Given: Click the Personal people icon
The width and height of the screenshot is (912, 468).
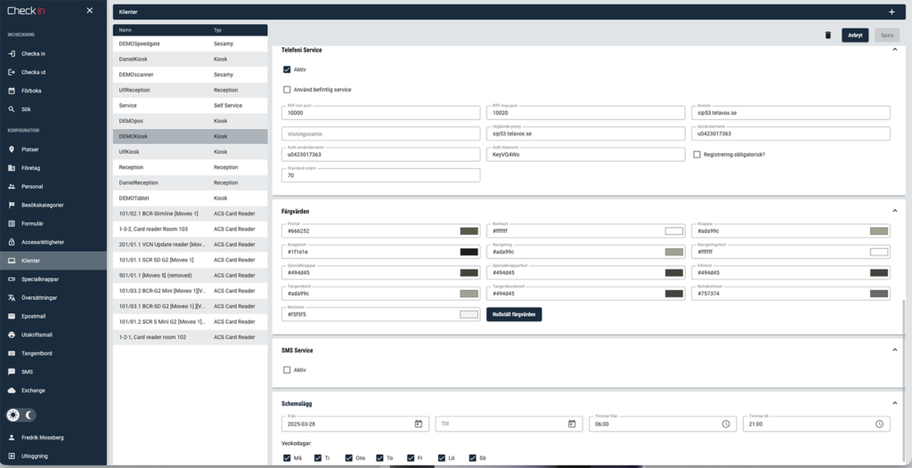Looking at the screenshot, I should (12, 187).
